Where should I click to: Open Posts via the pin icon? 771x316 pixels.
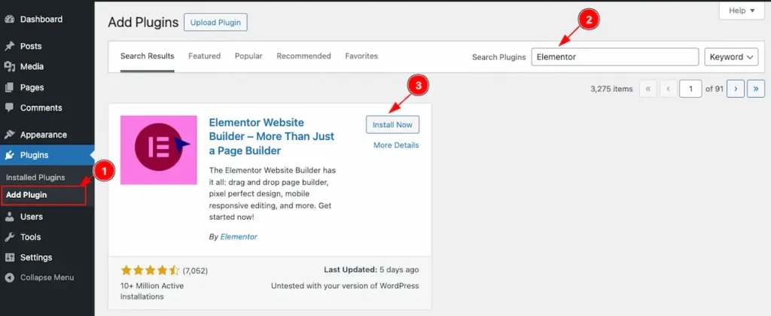(x=10, y=46)
